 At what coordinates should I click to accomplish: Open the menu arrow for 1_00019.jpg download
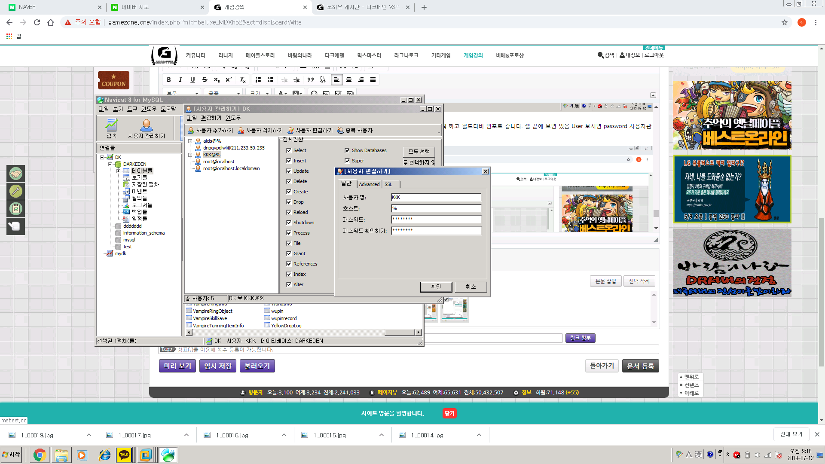coord(89,435)
